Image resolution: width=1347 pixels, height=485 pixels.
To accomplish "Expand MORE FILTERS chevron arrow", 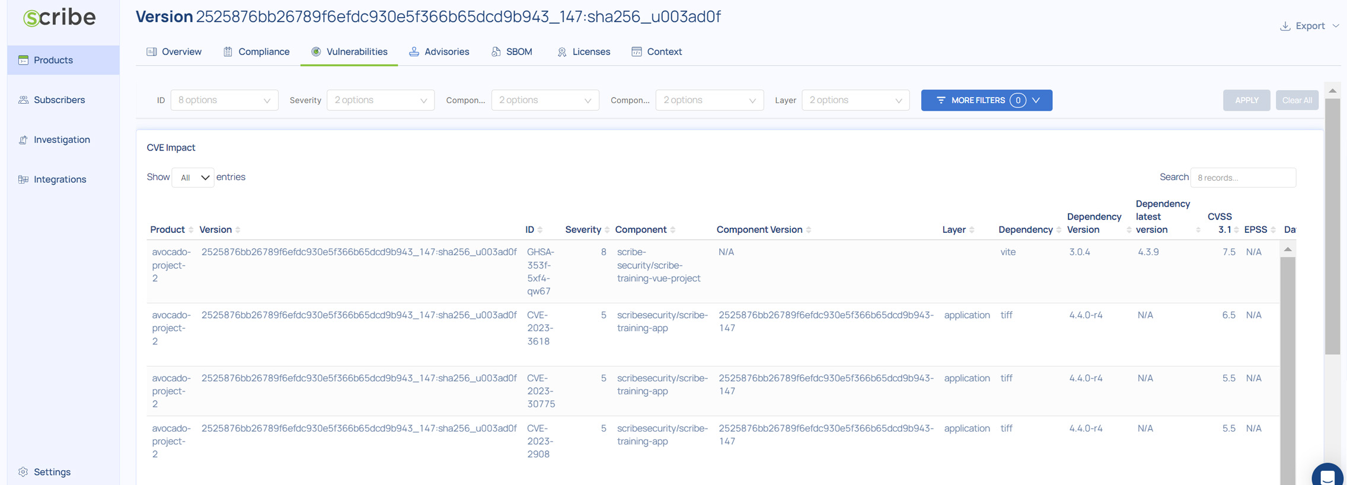I will [1036, 100].
